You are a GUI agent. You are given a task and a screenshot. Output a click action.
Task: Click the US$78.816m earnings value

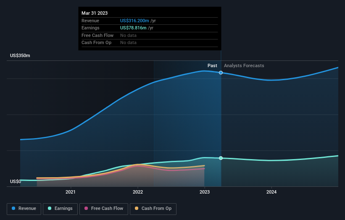point(133,28)
